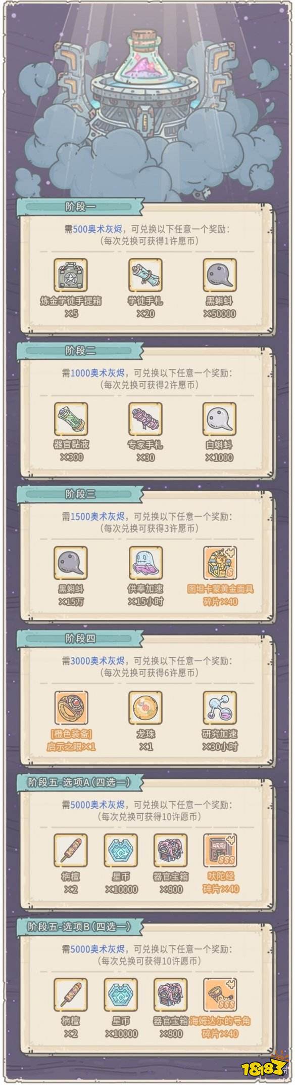Image resolution: width=295 pixels, height=1085 pixels.
Task: Choose 图坦卡蒙黄金面具 fragment icon
Action: [x=220, y=563]
